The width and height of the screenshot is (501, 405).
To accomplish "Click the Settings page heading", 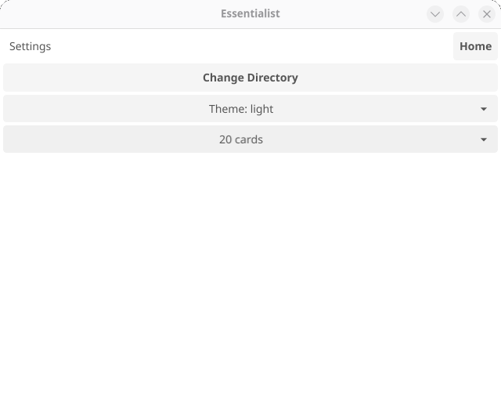I will pyautogui.click(x=30, y=46).
